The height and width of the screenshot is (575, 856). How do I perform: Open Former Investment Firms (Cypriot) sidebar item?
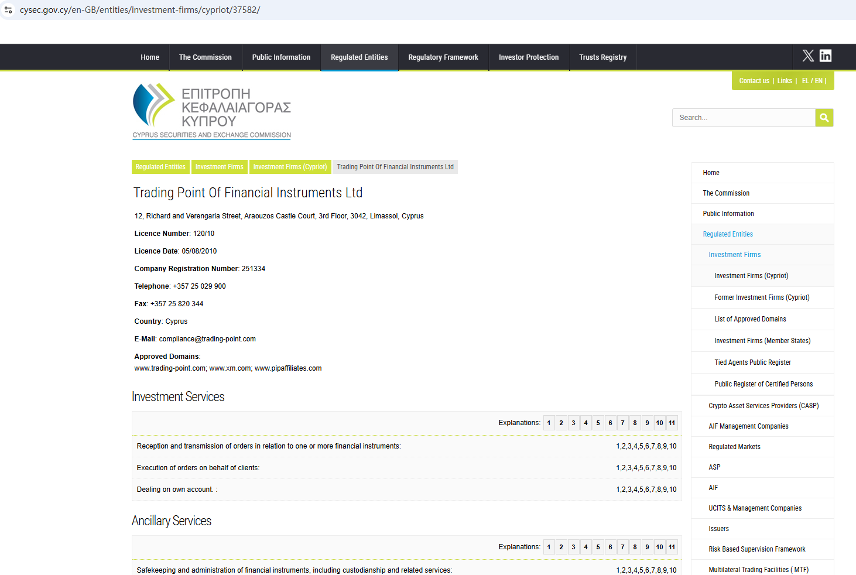762,297
